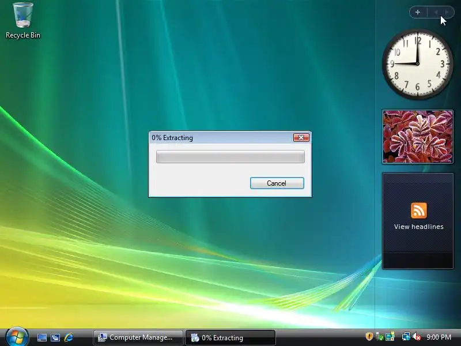Cancel the extraction
This screenshot has width=461, height=346.
coord(277,183)
